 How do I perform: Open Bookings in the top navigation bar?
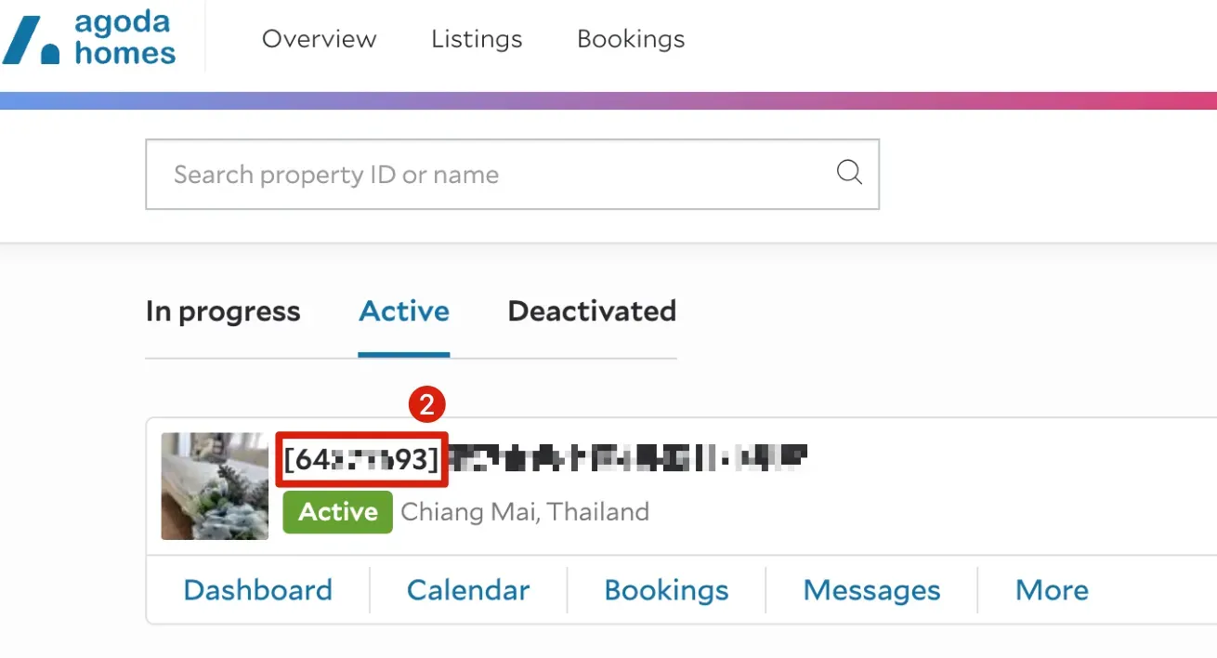click(631, 39)
